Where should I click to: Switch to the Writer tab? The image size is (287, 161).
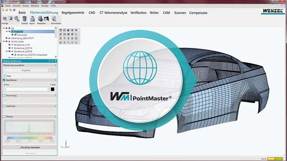(x=154, y=13)
